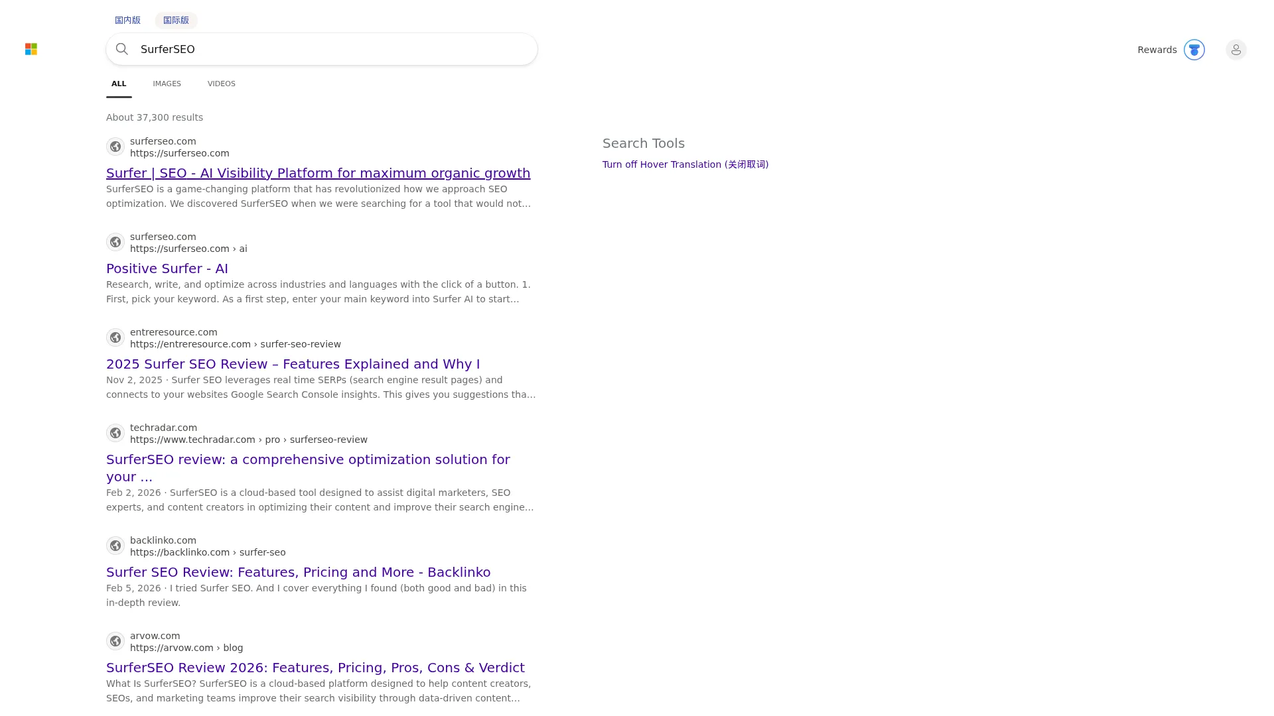Click snippet 'SurferSEO is a game-changing platform'

click(x=318, y=196)
